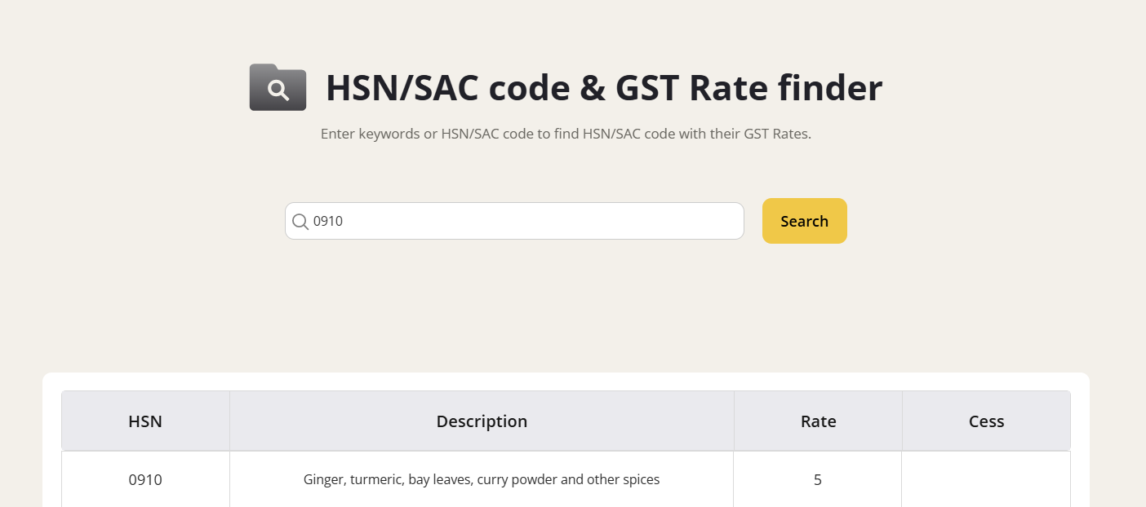Click the search input containing 0910
Image resolution: width=1146 pixels, height=507 pixels.
pyautogui.click(x=514, y=221)
